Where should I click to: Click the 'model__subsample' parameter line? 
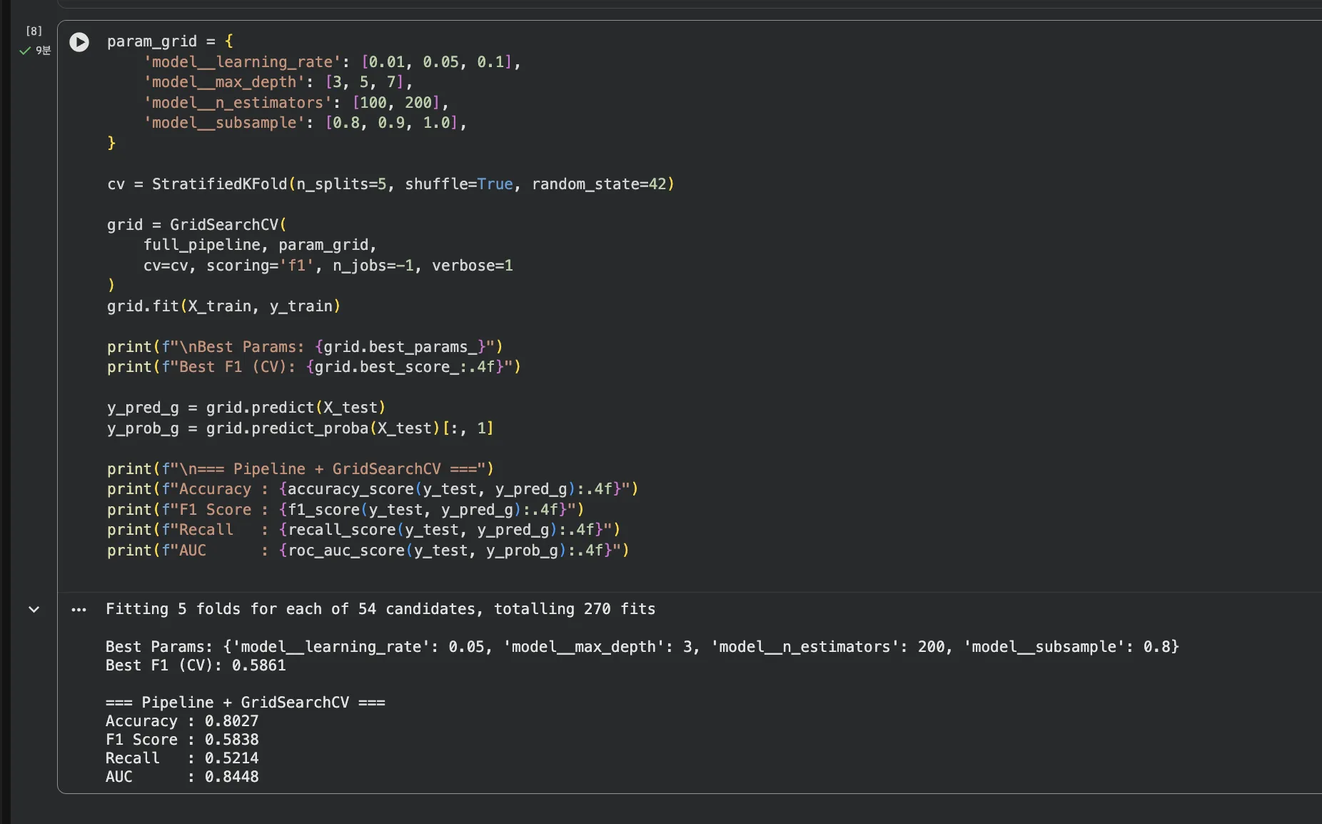(224, 123)
